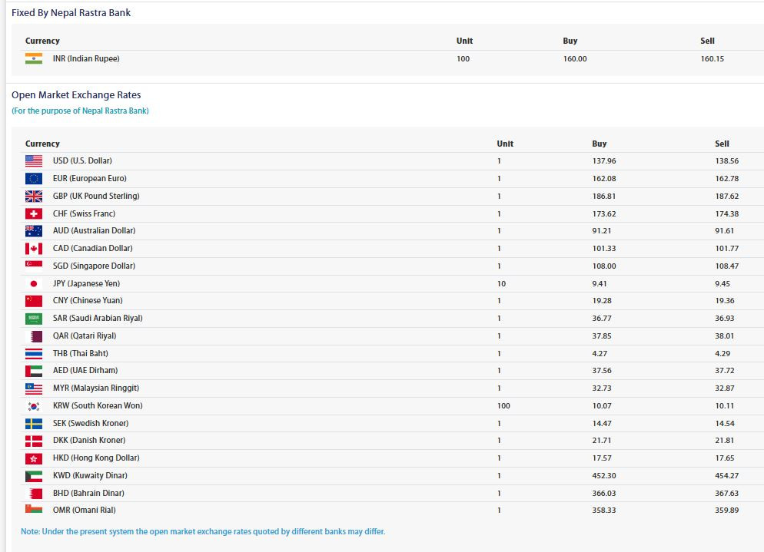Click the note about differing bank rates

click(203, 531)
